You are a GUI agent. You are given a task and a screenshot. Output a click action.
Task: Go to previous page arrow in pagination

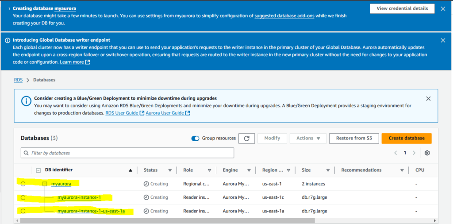(395, 153)
